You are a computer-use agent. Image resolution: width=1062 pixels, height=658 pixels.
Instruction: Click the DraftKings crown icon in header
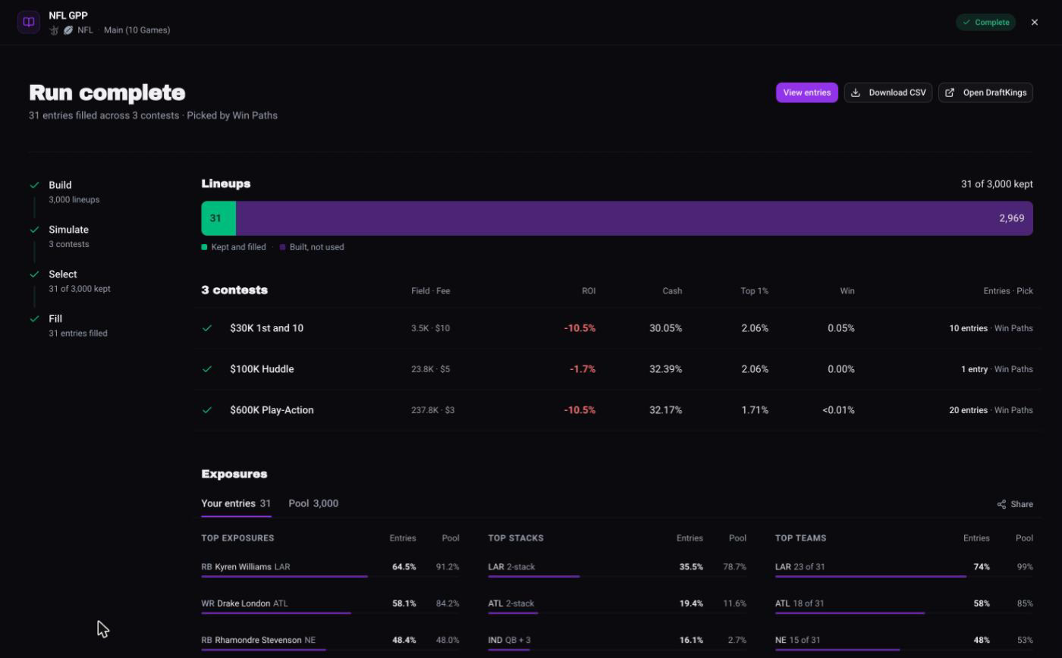click(x=54, y=30)
